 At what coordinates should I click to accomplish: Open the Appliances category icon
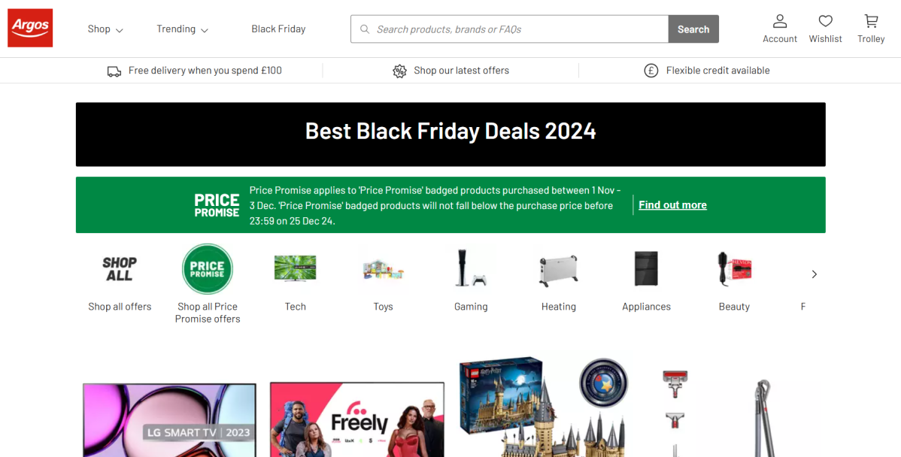(x=646, y=268)
